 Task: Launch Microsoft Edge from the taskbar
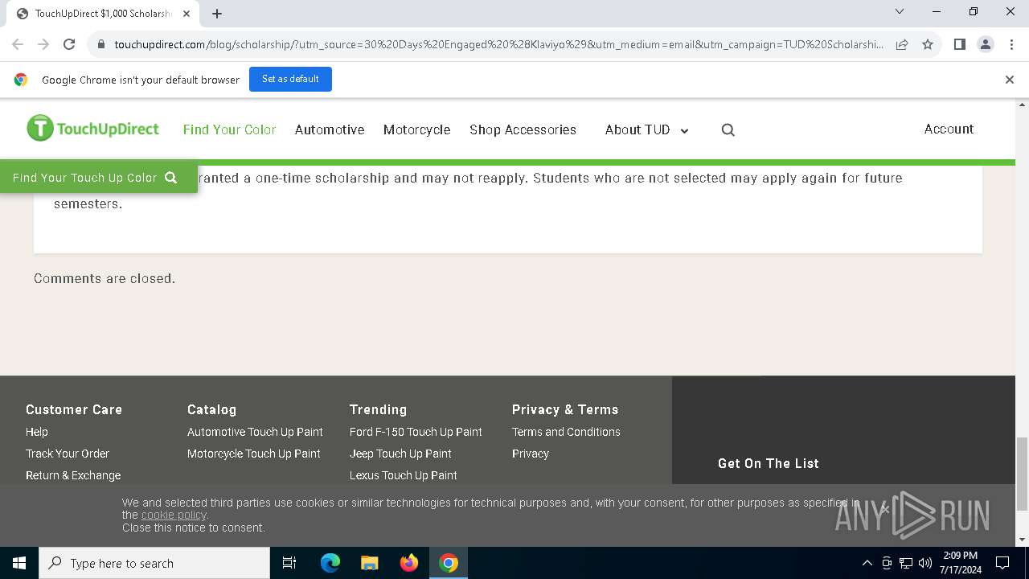click(x=330, y=563)
